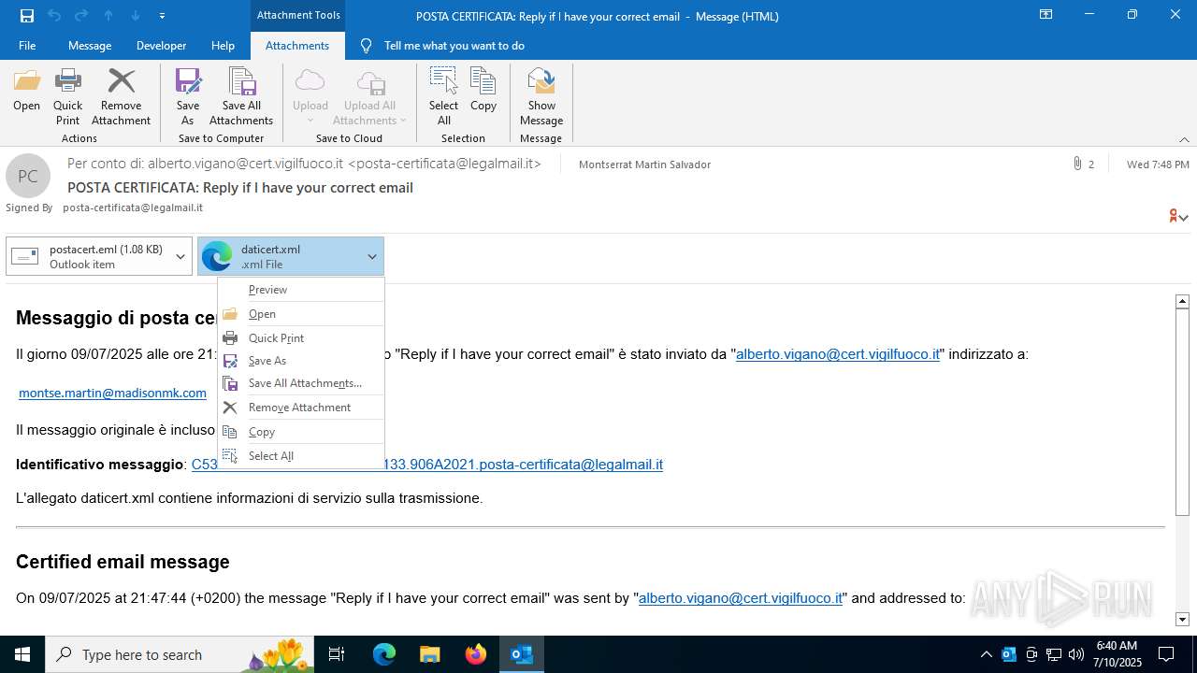Click the alberto.vigano link in Italian paragraph
The width and height of the screenshot is (1197, 673).
click(838, 354)
